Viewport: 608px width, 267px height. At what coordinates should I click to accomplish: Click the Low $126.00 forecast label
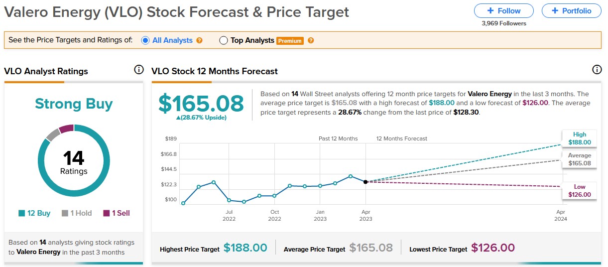(x=580, y=191)
